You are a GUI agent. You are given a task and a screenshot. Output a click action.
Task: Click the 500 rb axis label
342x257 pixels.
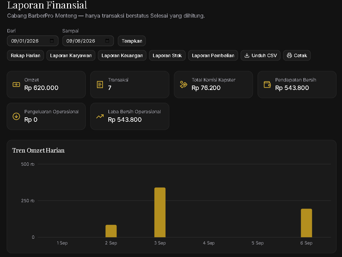(x=28, y=164)
